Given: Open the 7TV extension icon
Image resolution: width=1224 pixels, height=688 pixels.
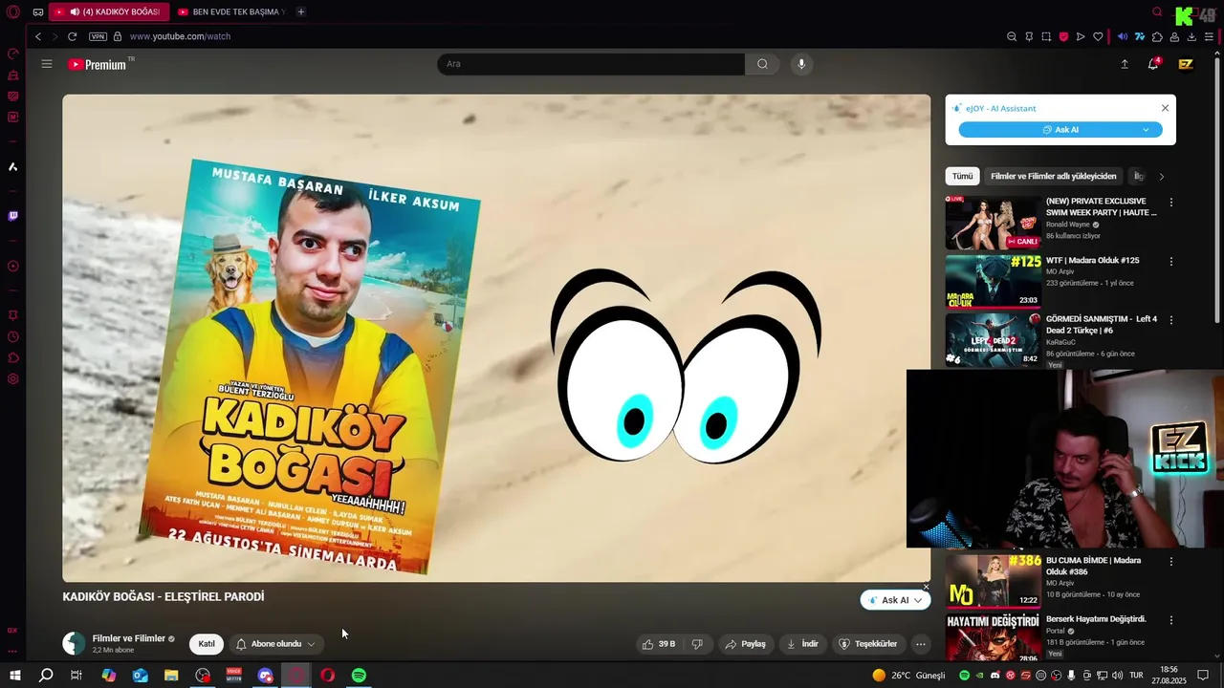Looking at the screenshot, I should click(x=1140, y=36).
